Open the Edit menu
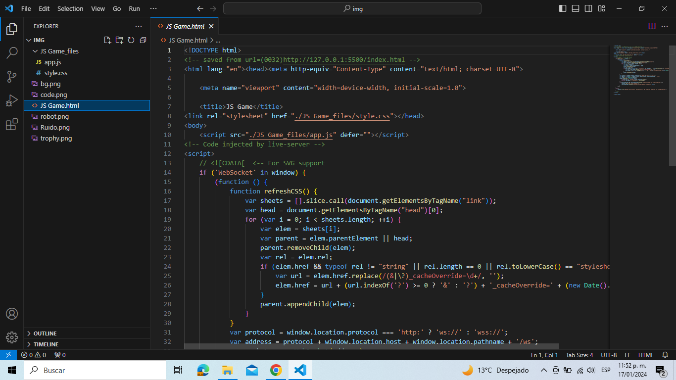Viewport: 676px width, 380px height. pyautogui.click(x=44, y=8)
